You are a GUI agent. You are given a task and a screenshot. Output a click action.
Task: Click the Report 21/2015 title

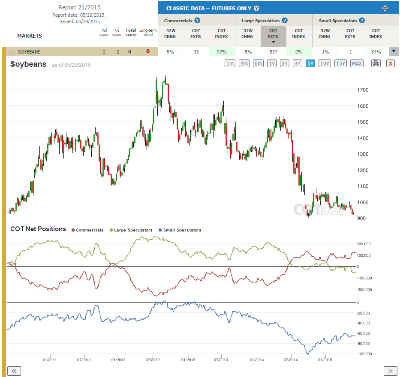click(x=79, y=7)
